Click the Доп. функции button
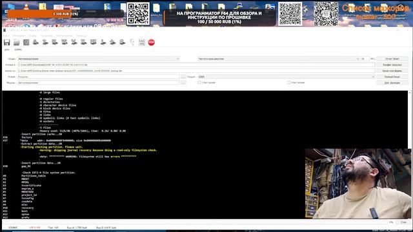Screen dimensions: 413x232 392,83
